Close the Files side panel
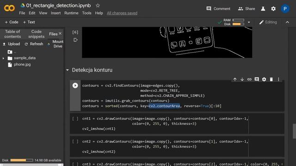This screenshot has width=296, height=166. pyautogui.click(x=60, y=33)
